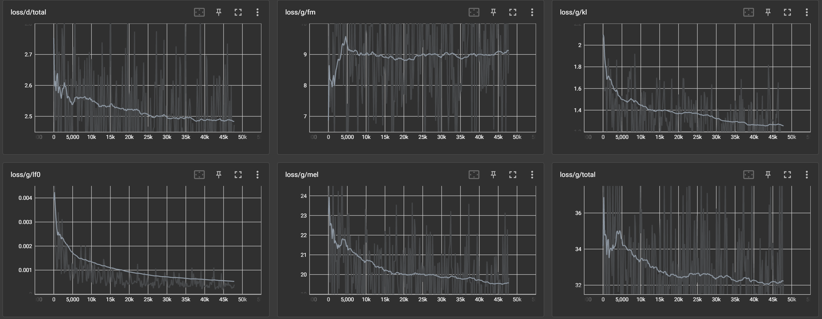Pin the loss/d/total card
This screenshot has height=319, width=822.
pos(219,12)
